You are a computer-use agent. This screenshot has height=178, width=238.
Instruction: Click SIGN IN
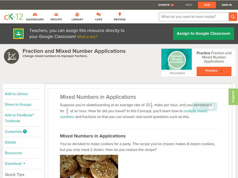227,5
